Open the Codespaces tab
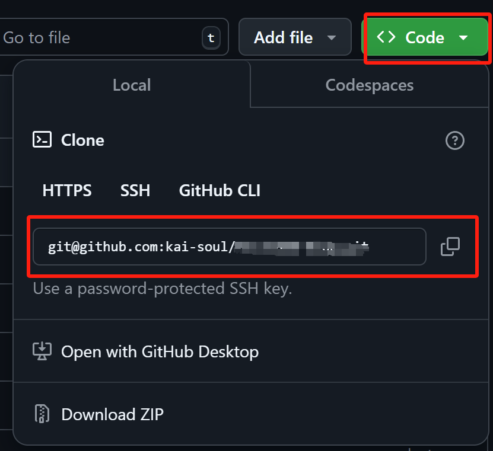 click(x=369, y=85)
